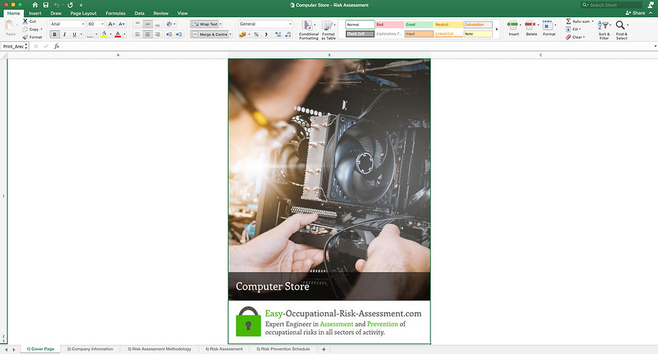Click the Paste clipboard icon
658x354 pixels.
pyautogui.click(x=9, y=26)
